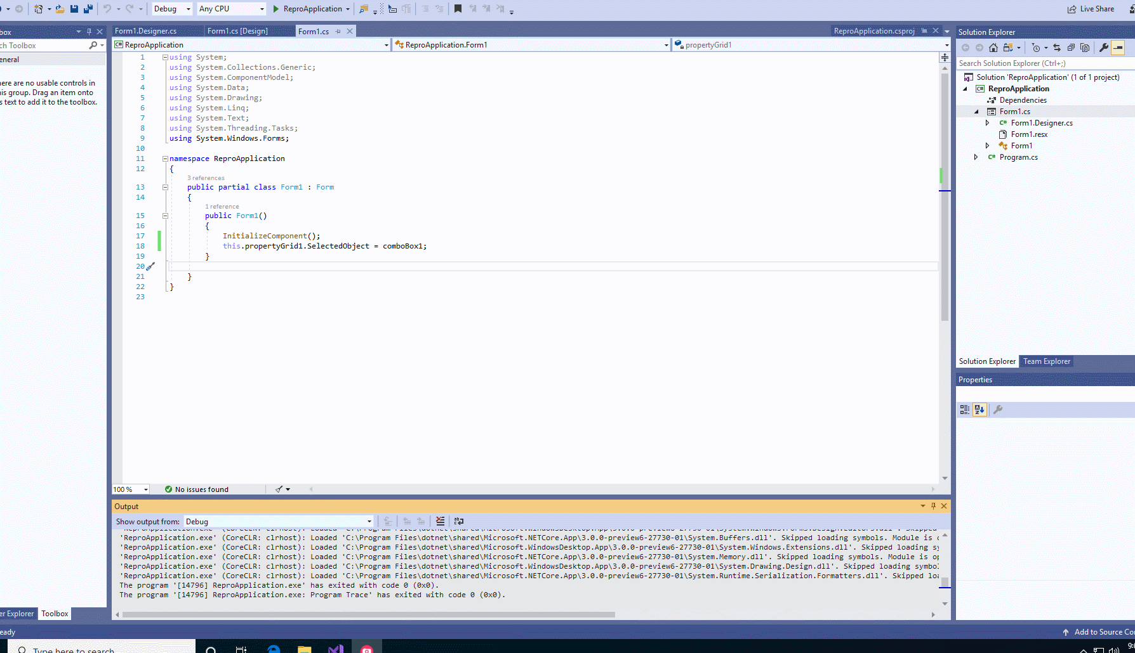Click Clear All icon in Output toolbar
Viewport: 1135px width, 653px height.
[x=440, y=521]
